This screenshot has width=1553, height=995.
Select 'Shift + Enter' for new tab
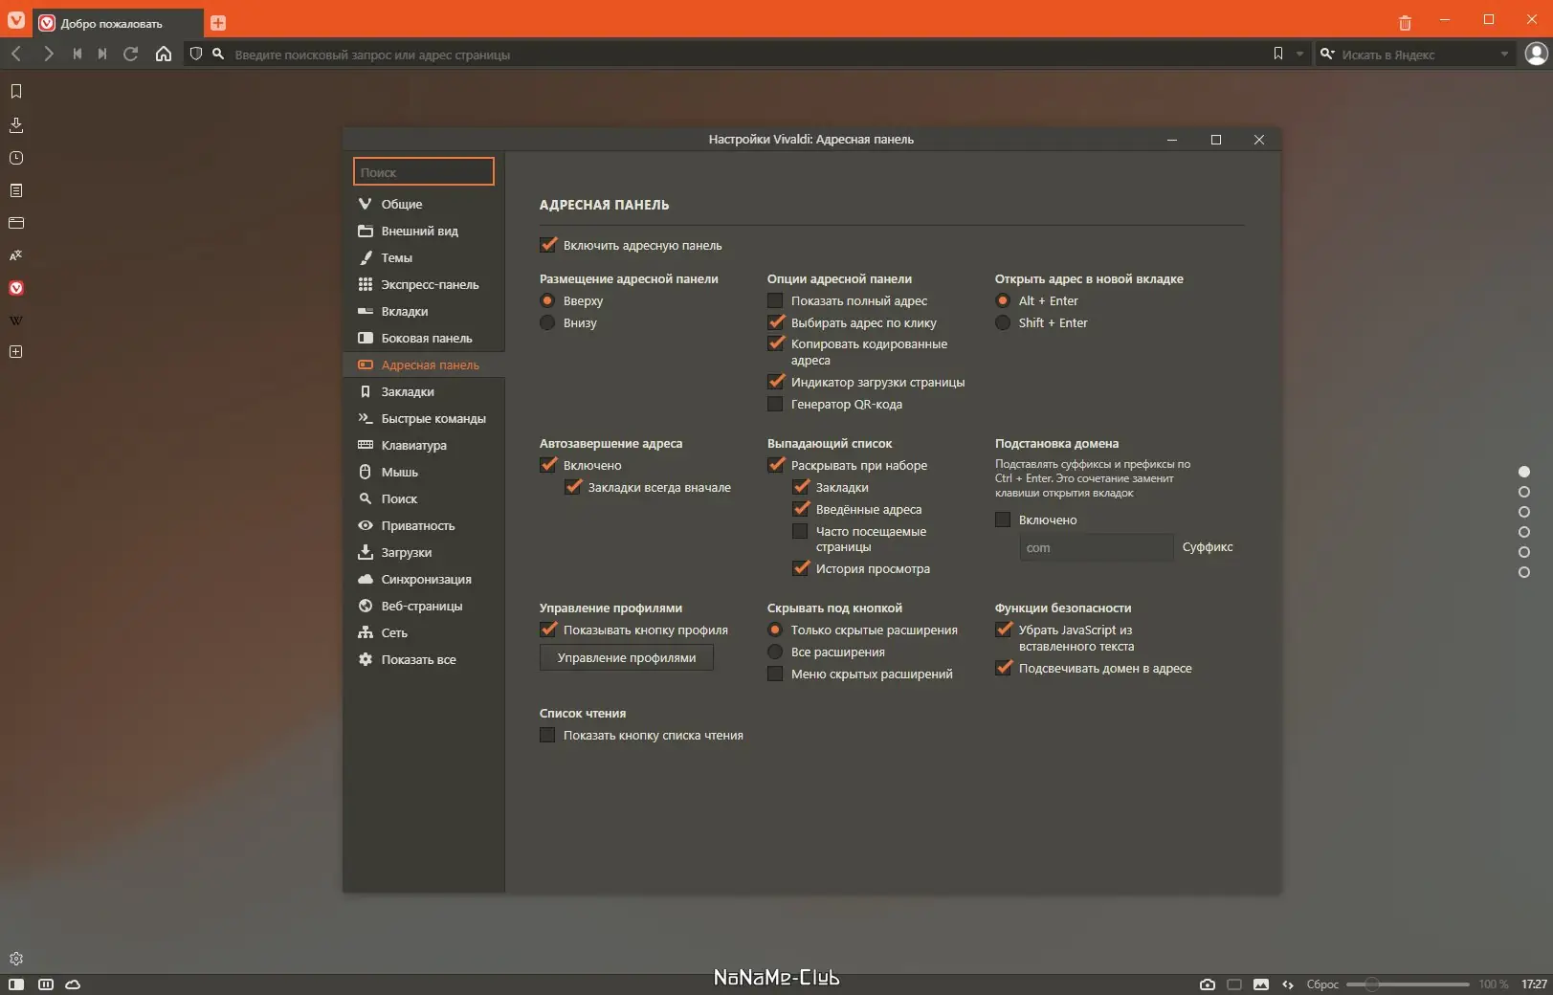1003,323
